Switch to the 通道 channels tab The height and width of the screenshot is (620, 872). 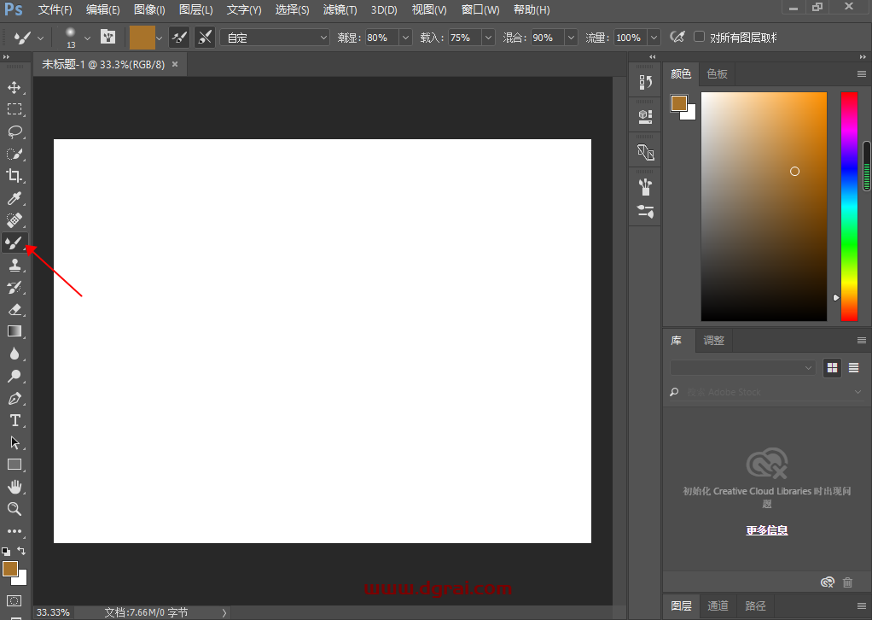(718, 605)
